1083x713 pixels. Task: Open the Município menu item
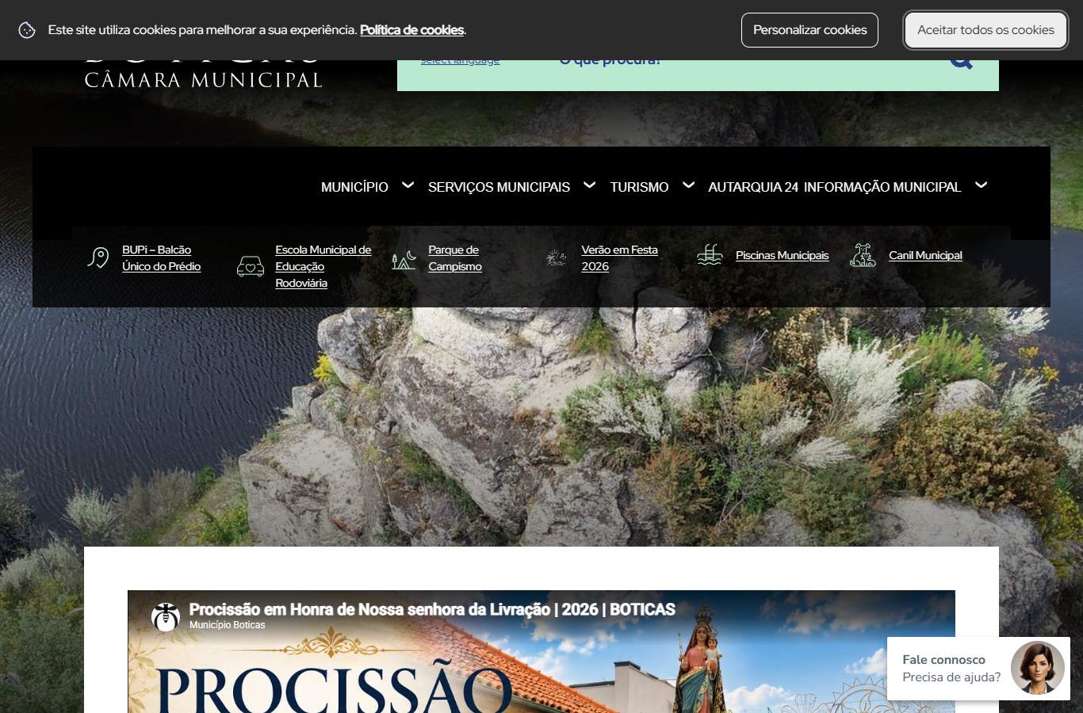(x=354, y=187)
